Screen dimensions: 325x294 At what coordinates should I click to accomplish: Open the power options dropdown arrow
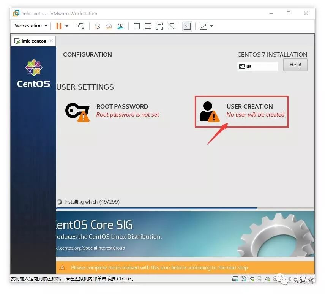(x=67, y=26)
